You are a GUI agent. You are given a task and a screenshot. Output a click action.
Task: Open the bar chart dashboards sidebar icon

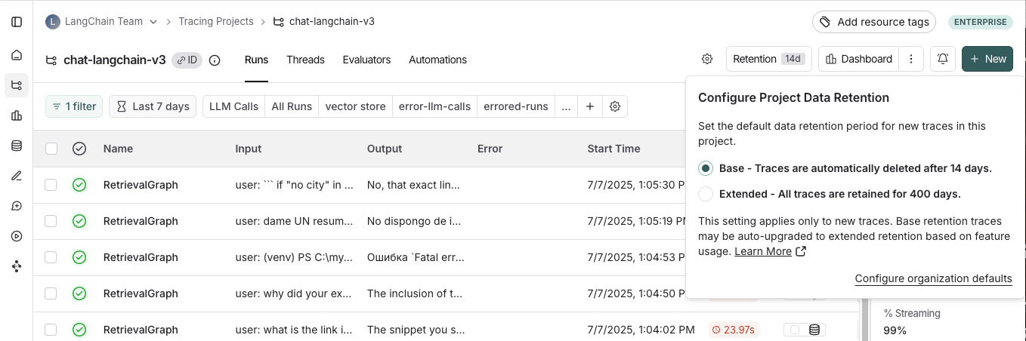point(17,115)
